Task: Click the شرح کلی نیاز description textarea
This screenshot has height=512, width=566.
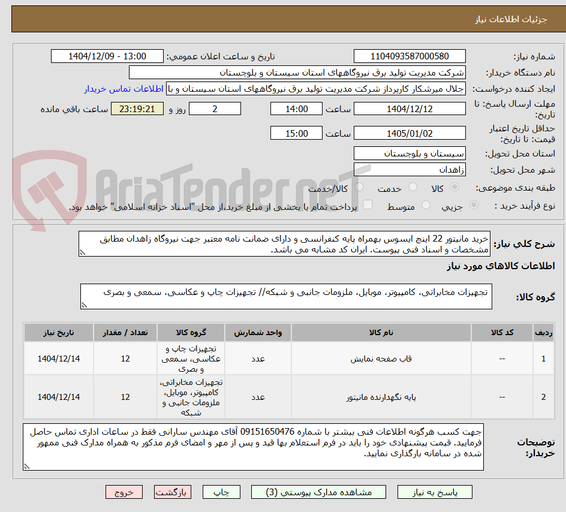Action: click(x=284, y=244)
